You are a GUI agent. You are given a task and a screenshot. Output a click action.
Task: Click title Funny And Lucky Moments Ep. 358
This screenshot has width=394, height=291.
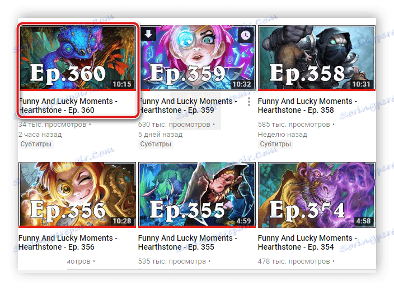click(x=307, y=106)
